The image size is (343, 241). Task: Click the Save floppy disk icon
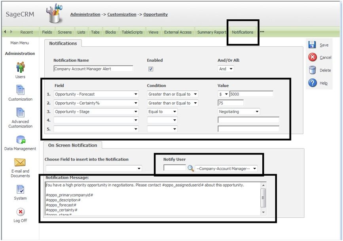pyautogui.click(x=312, y=45)
